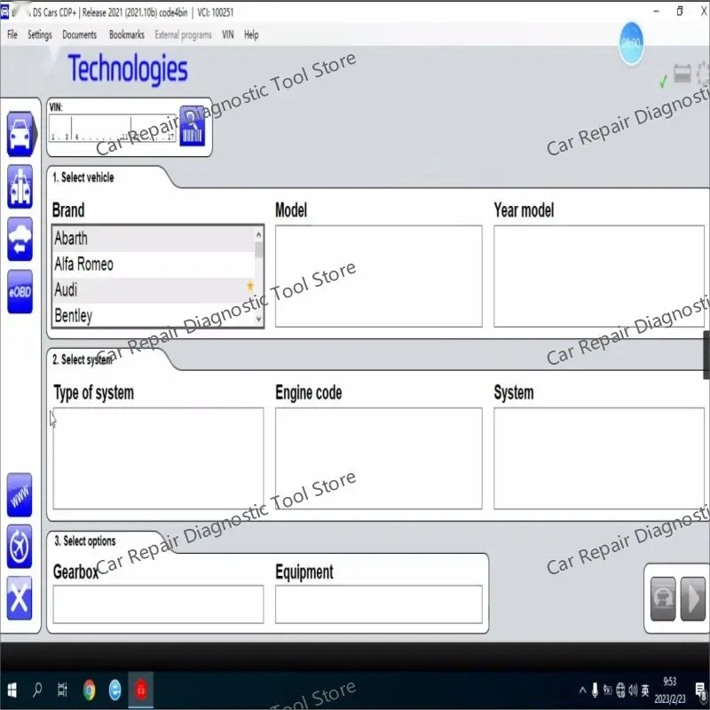This screenshot has width=710, height=710.
Task: Open the File menu
Action: [x=12, y=35]
